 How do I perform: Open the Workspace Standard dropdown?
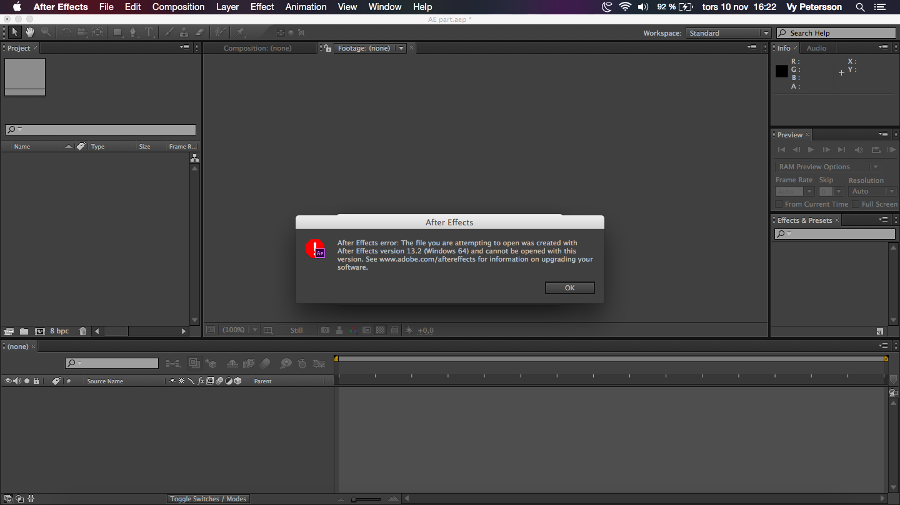pyautogui.click(x=729, y=33)
